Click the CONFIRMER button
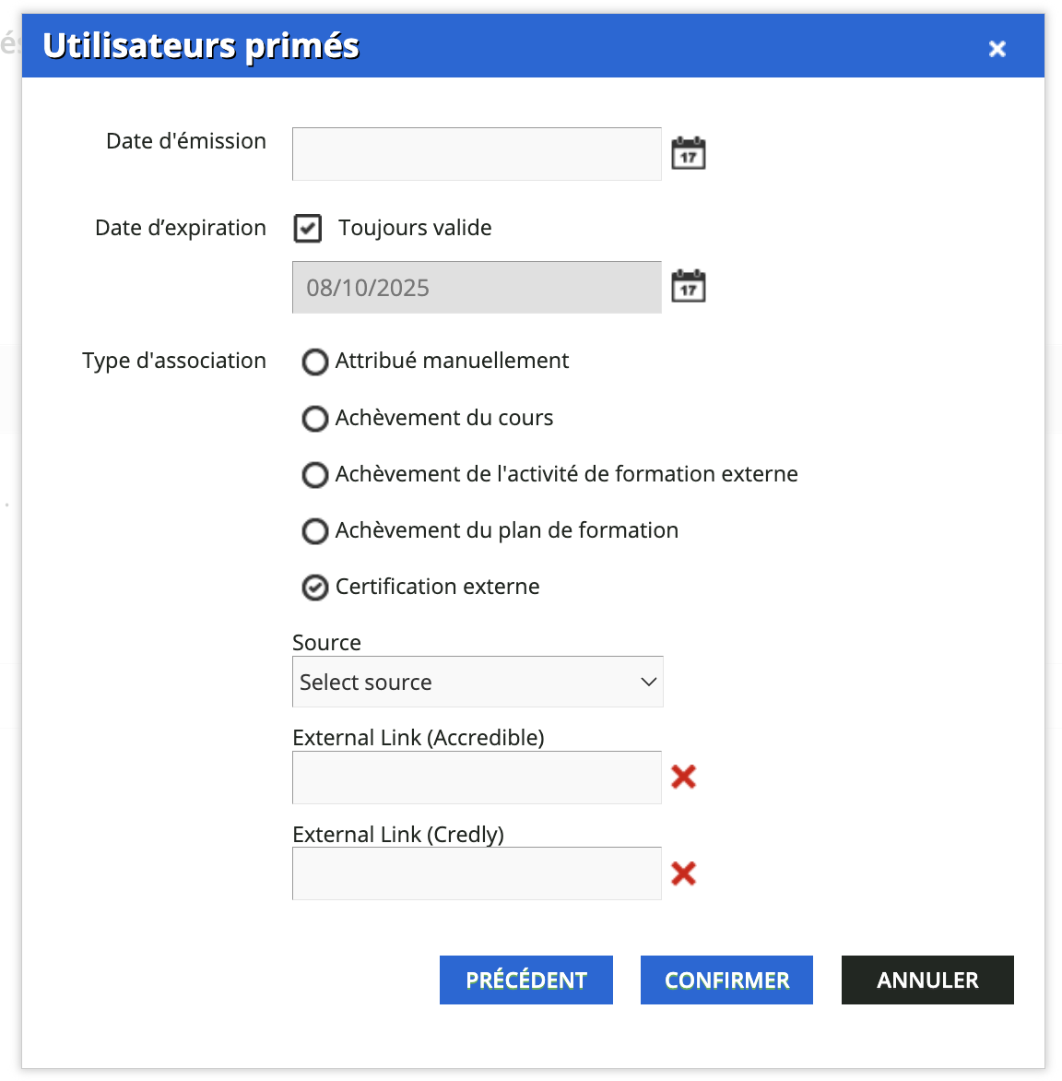 [x=726, y=980]
